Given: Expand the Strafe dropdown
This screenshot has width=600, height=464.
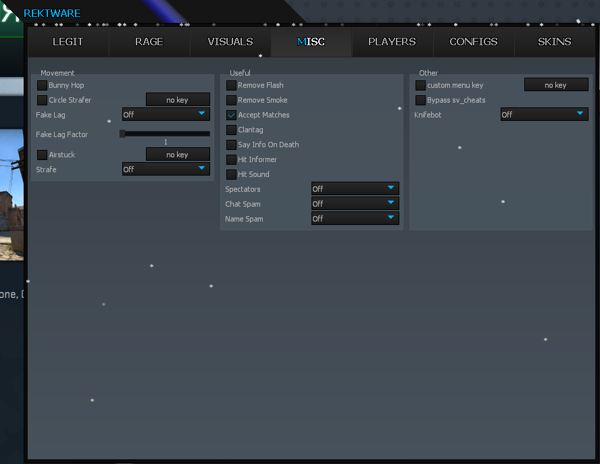Looking at the screenshot, I should [166, 169].
